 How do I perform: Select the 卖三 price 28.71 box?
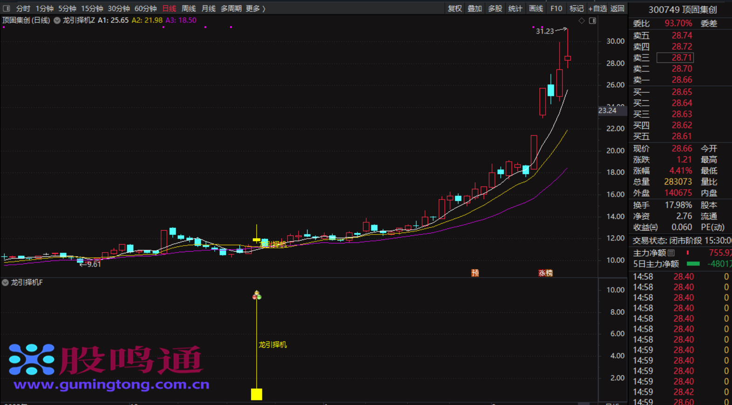click(x=675, y=58)
